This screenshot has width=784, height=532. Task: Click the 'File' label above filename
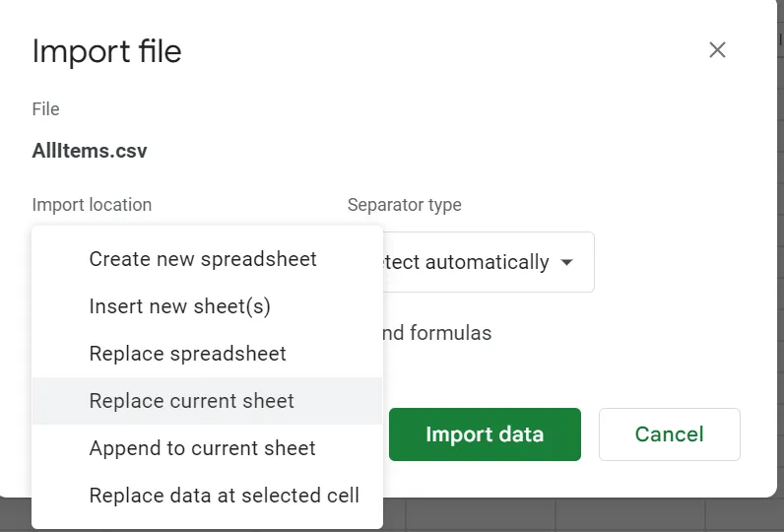click(45, 109)
